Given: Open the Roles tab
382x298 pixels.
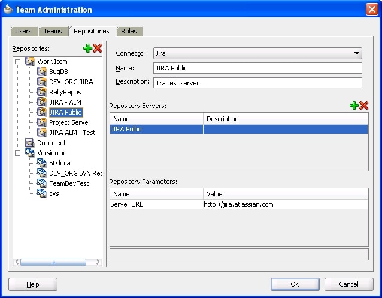Looking at the screenshot, I should click(129, 31).
